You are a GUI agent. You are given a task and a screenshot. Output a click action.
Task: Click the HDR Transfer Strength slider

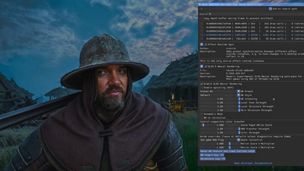point(220,129)
